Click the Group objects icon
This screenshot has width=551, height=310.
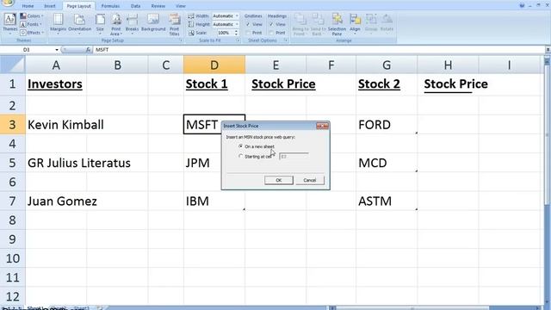[371, 23]
